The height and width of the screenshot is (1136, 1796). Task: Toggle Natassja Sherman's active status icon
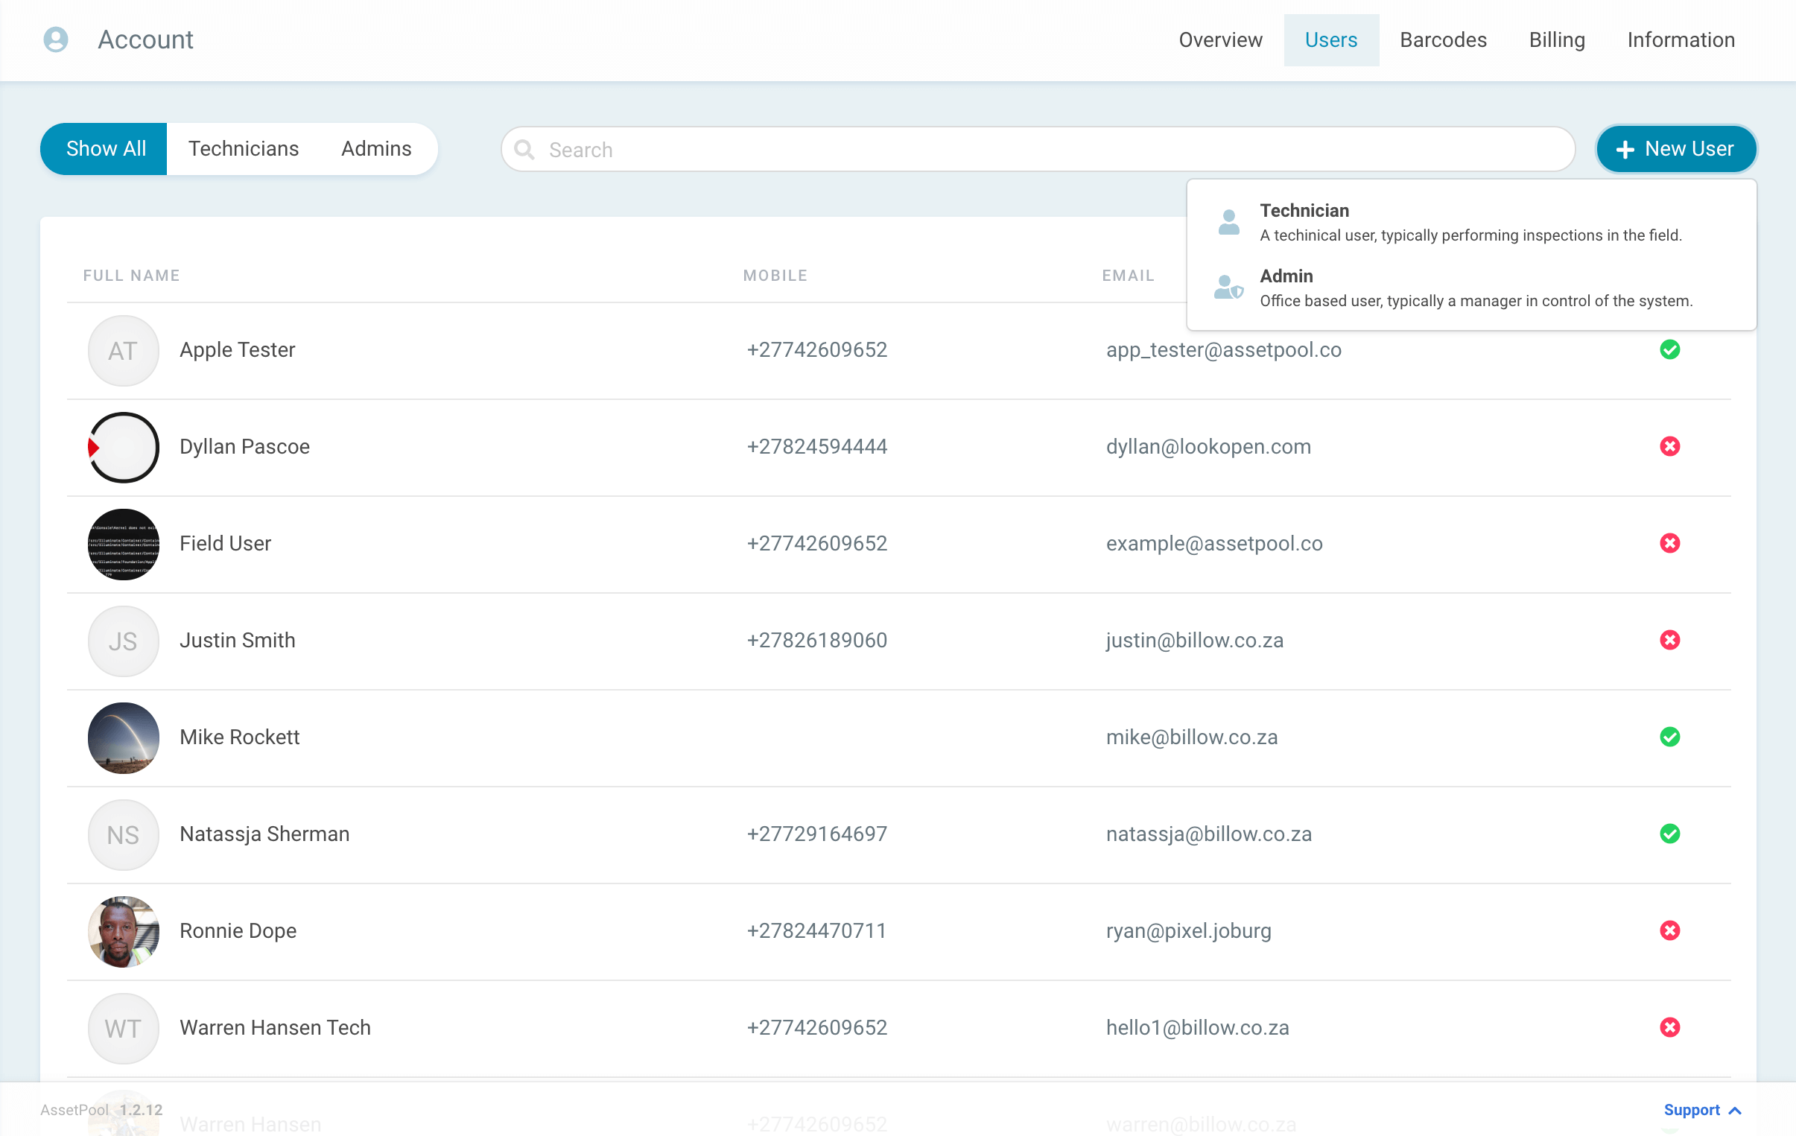(1670, 834)
